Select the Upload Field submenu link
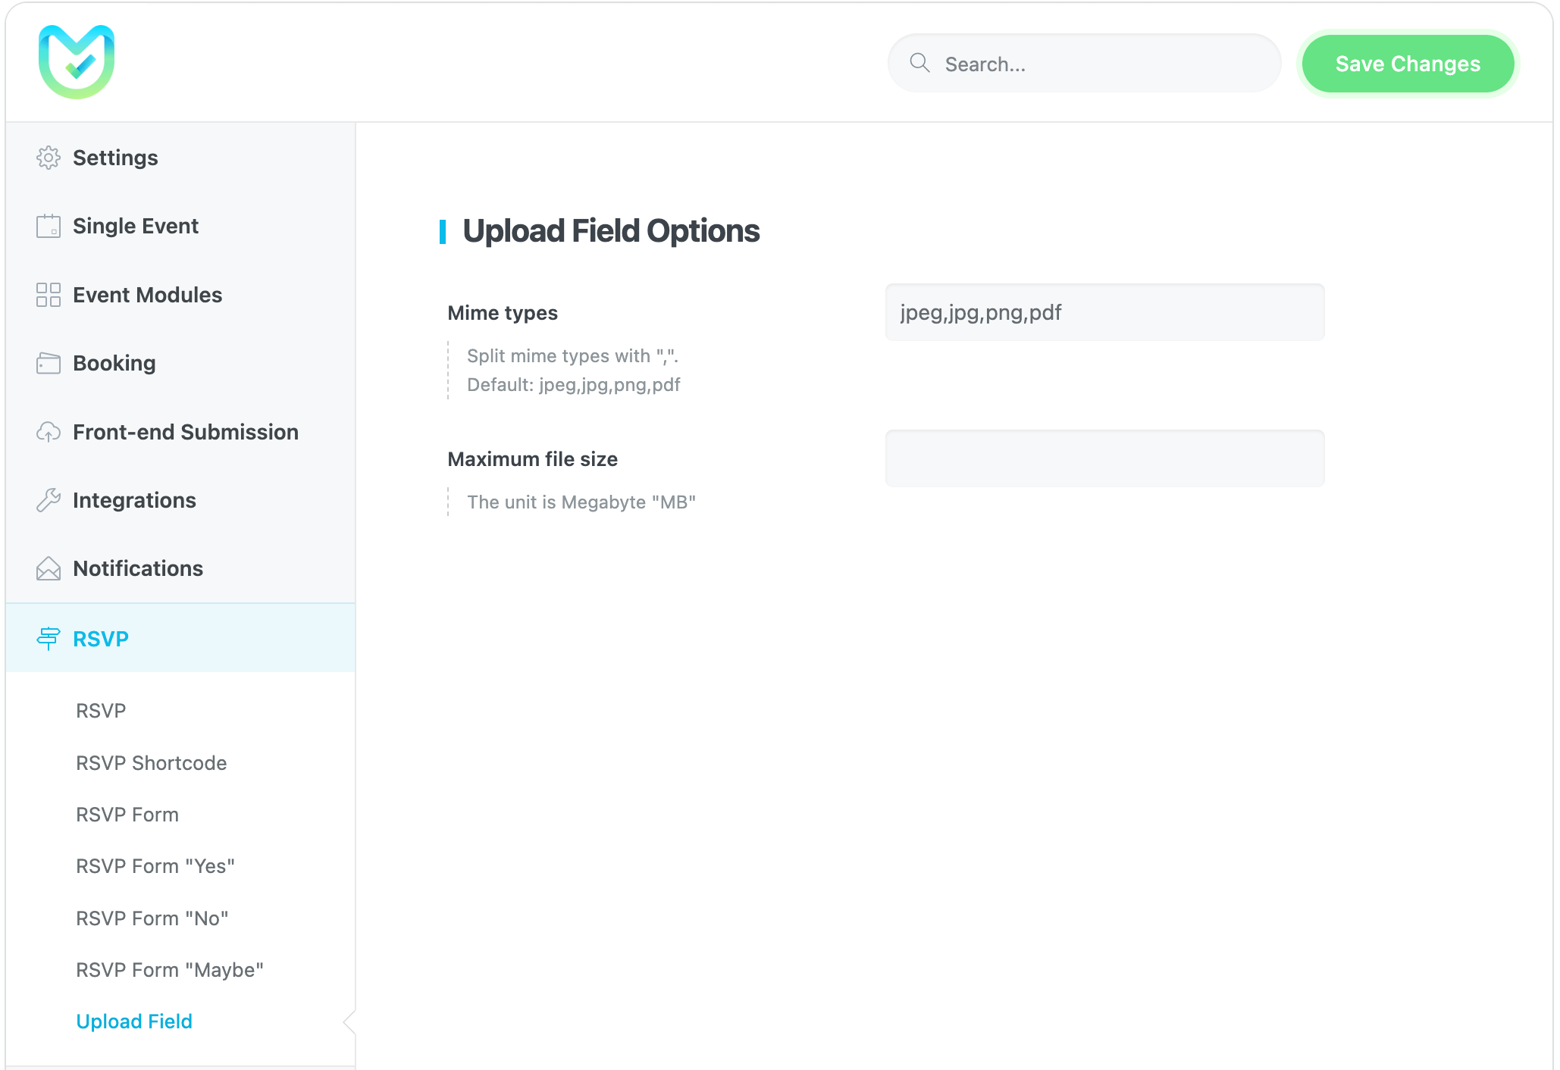The height and width of the screenshot is (1070, 1560). pos(134,1022)
